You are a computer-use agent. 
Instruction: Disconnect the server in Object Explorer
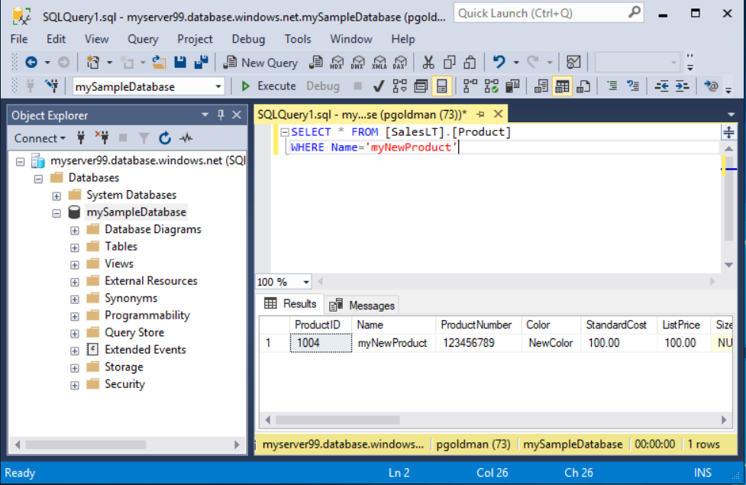102,138
